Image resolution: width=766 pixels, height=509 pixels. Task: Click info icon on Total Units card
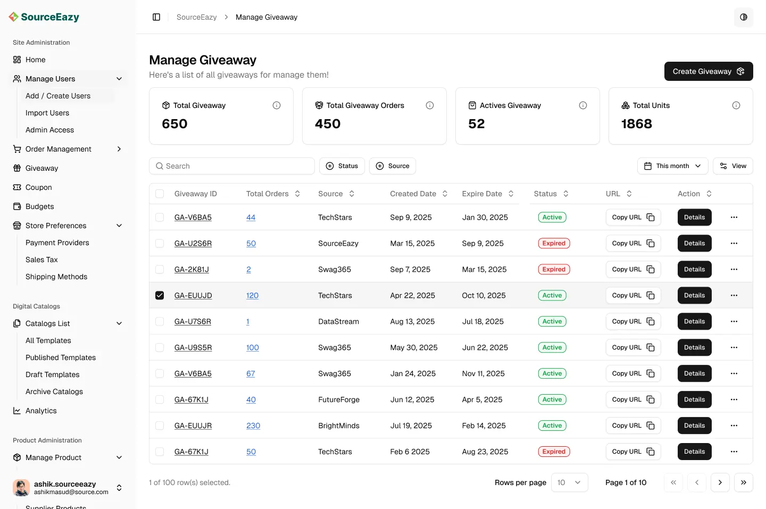[736, 105]
